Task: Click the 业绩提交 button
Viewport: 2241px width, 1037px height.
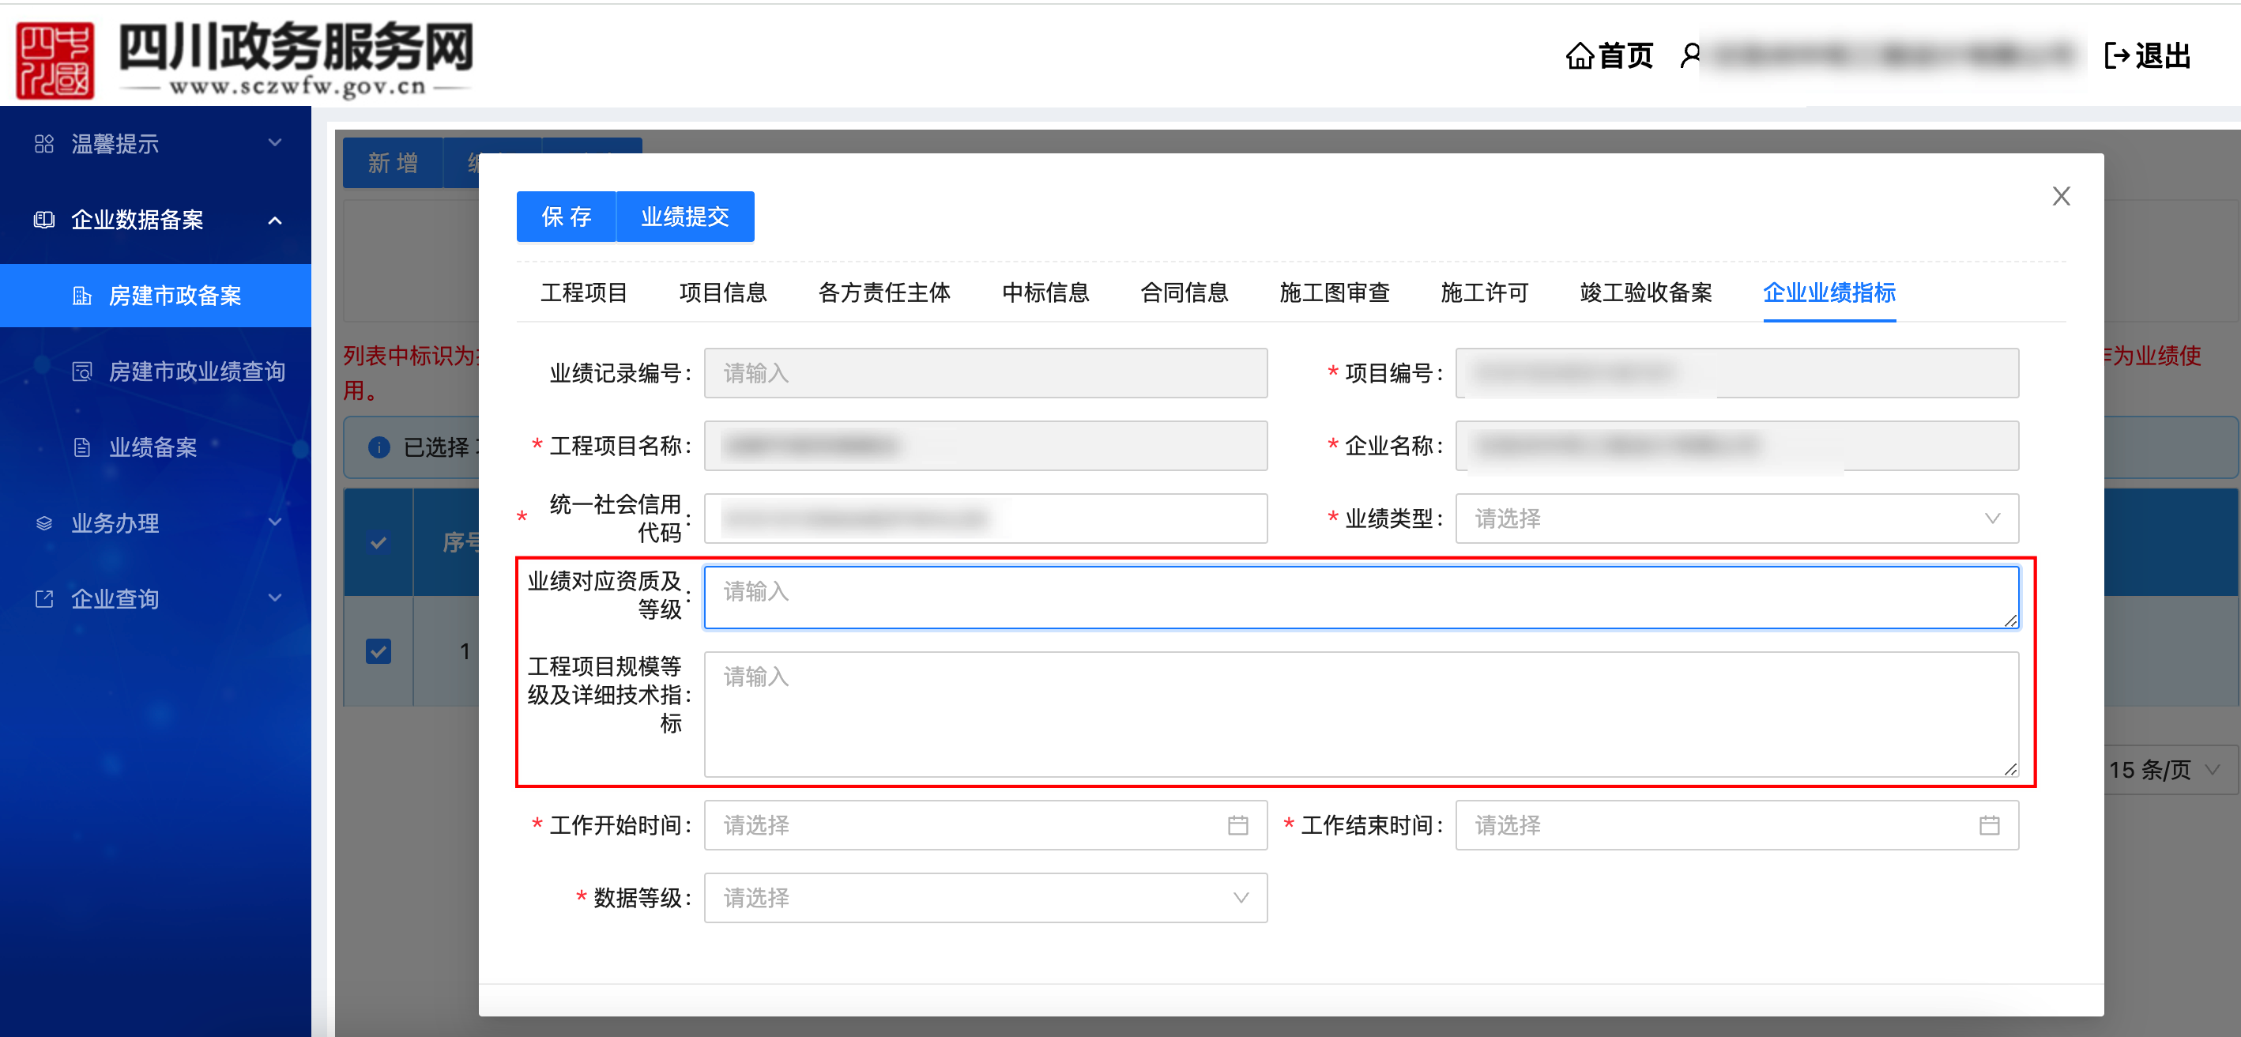Action: (684, 217)
